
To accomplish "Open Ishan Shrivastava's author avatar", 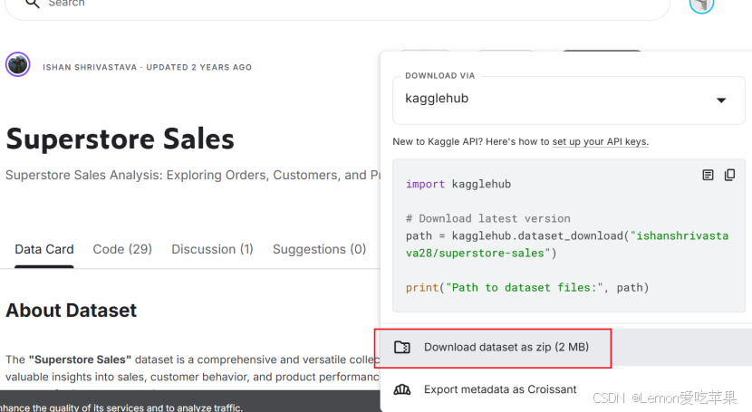I will coord(18,64).
